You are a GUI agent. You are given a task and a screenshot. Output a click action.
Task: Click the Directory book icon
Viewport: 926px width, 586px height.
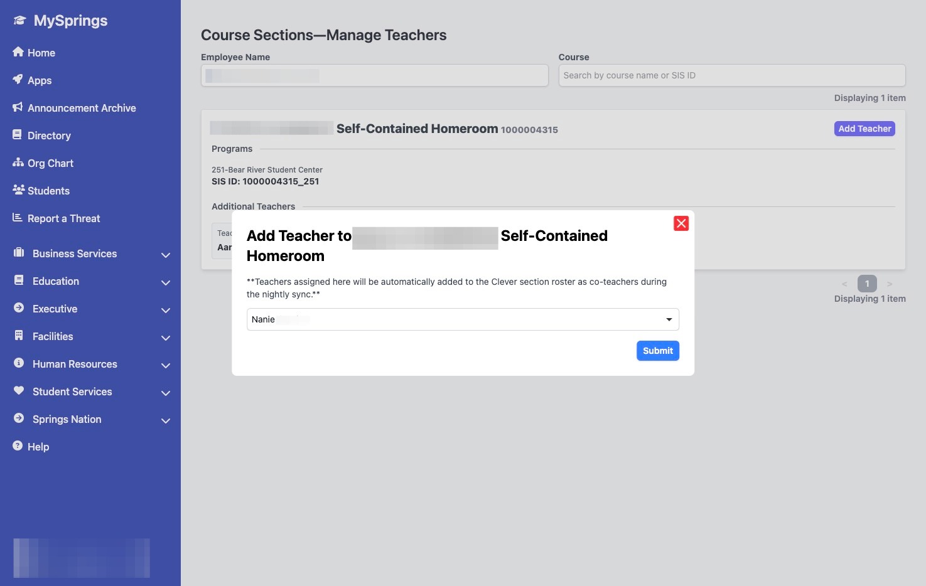[18, 135]
